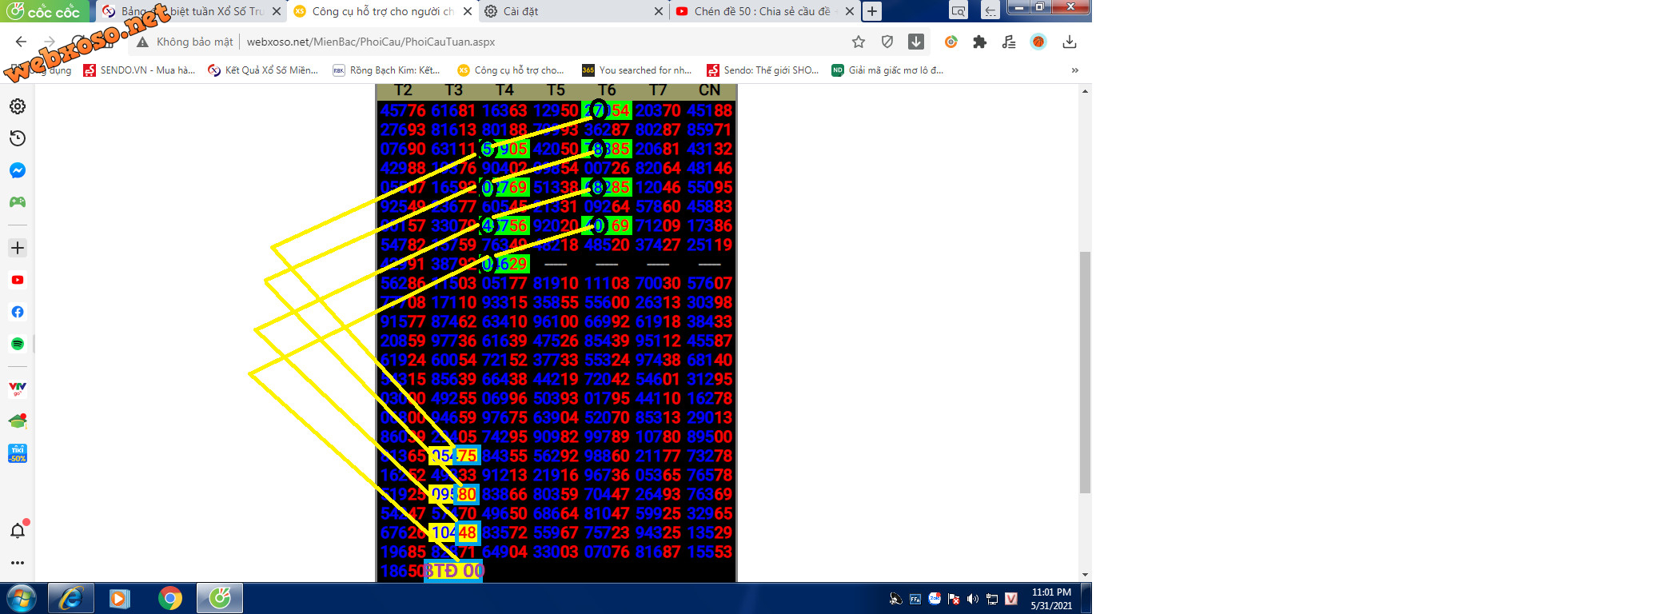
Task: Open the Windows Start menu
Action: coord(22,598)
